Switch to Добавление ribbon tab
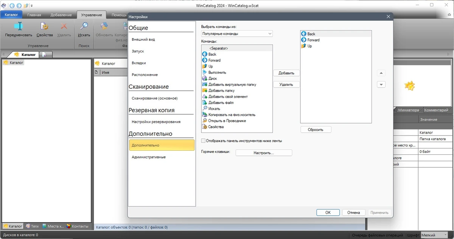454x239 pixels. pos(61,15)
